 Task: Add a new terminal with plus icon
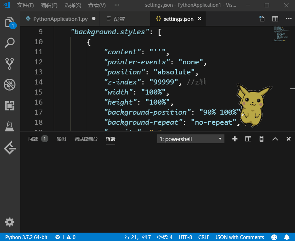coord(235,139)
